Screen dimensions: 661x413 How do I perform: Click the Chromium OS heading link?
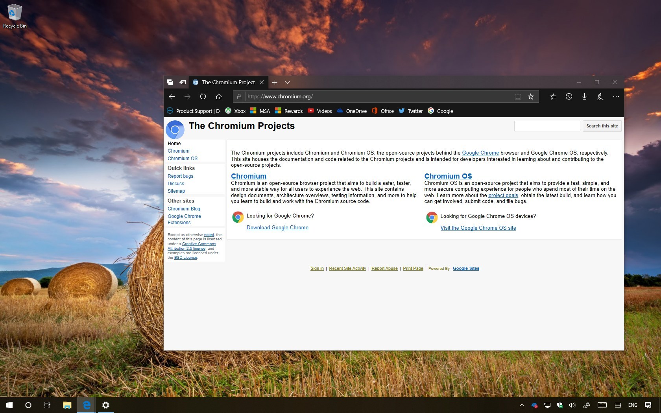[x=448, y=176]
